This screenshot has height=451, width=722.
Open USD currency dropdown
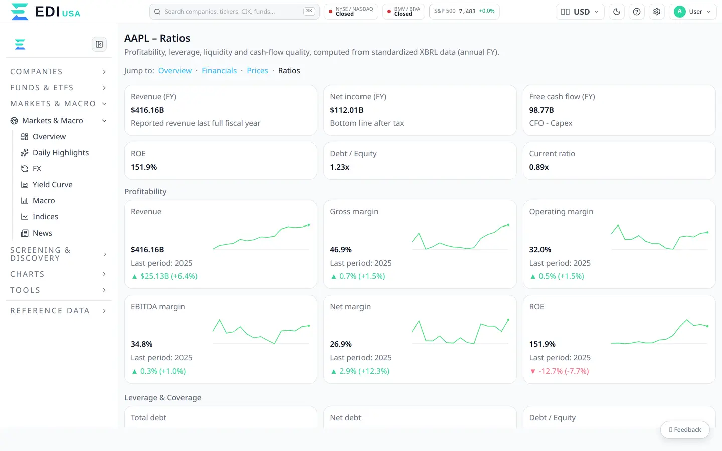click(x=580, y=12)
